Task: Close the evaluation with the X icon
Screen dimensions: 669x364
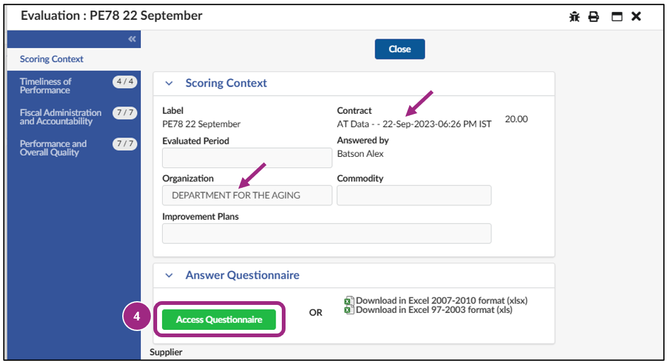Action: point(636,16)
